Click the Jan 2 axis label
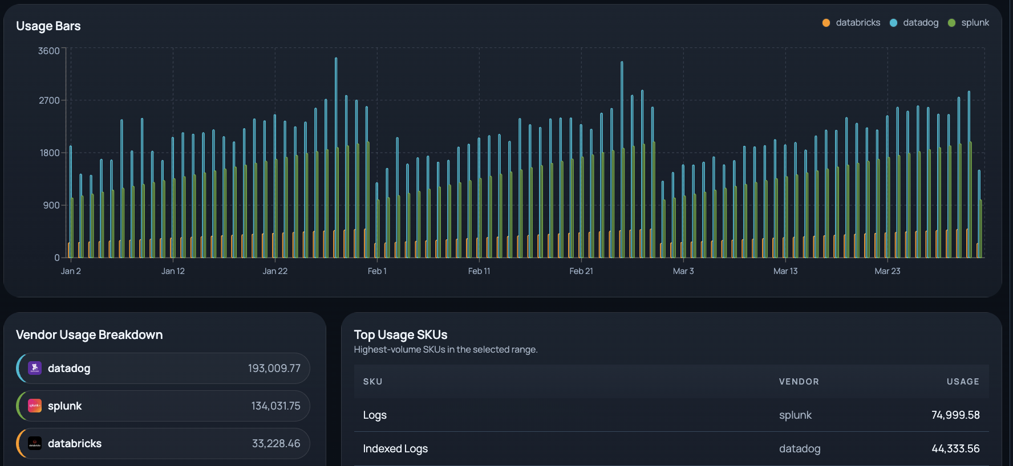The width and height of the screenshot is (1013, 466). [71, 271]
